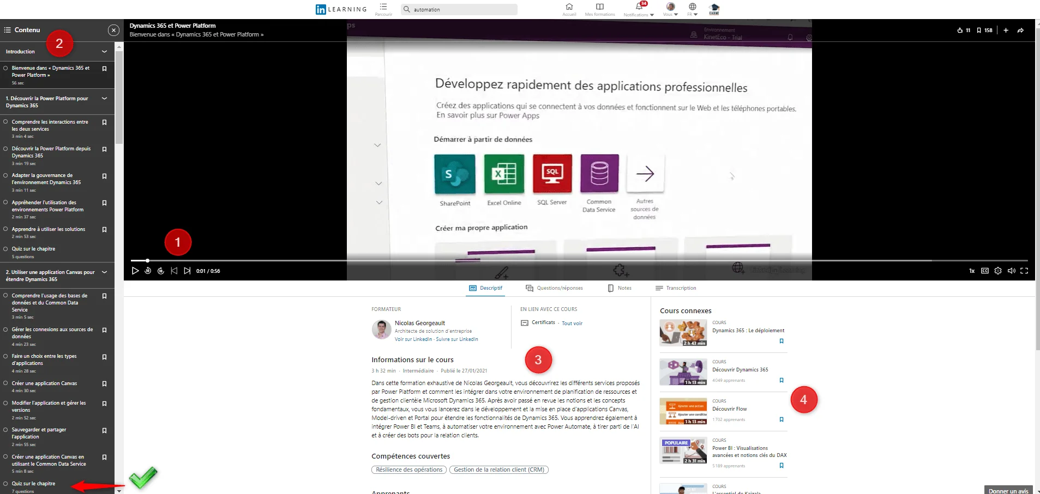This screenshot has height=494, width=1040.
Task: Open the Notifications bell
Action: point(639,7)
